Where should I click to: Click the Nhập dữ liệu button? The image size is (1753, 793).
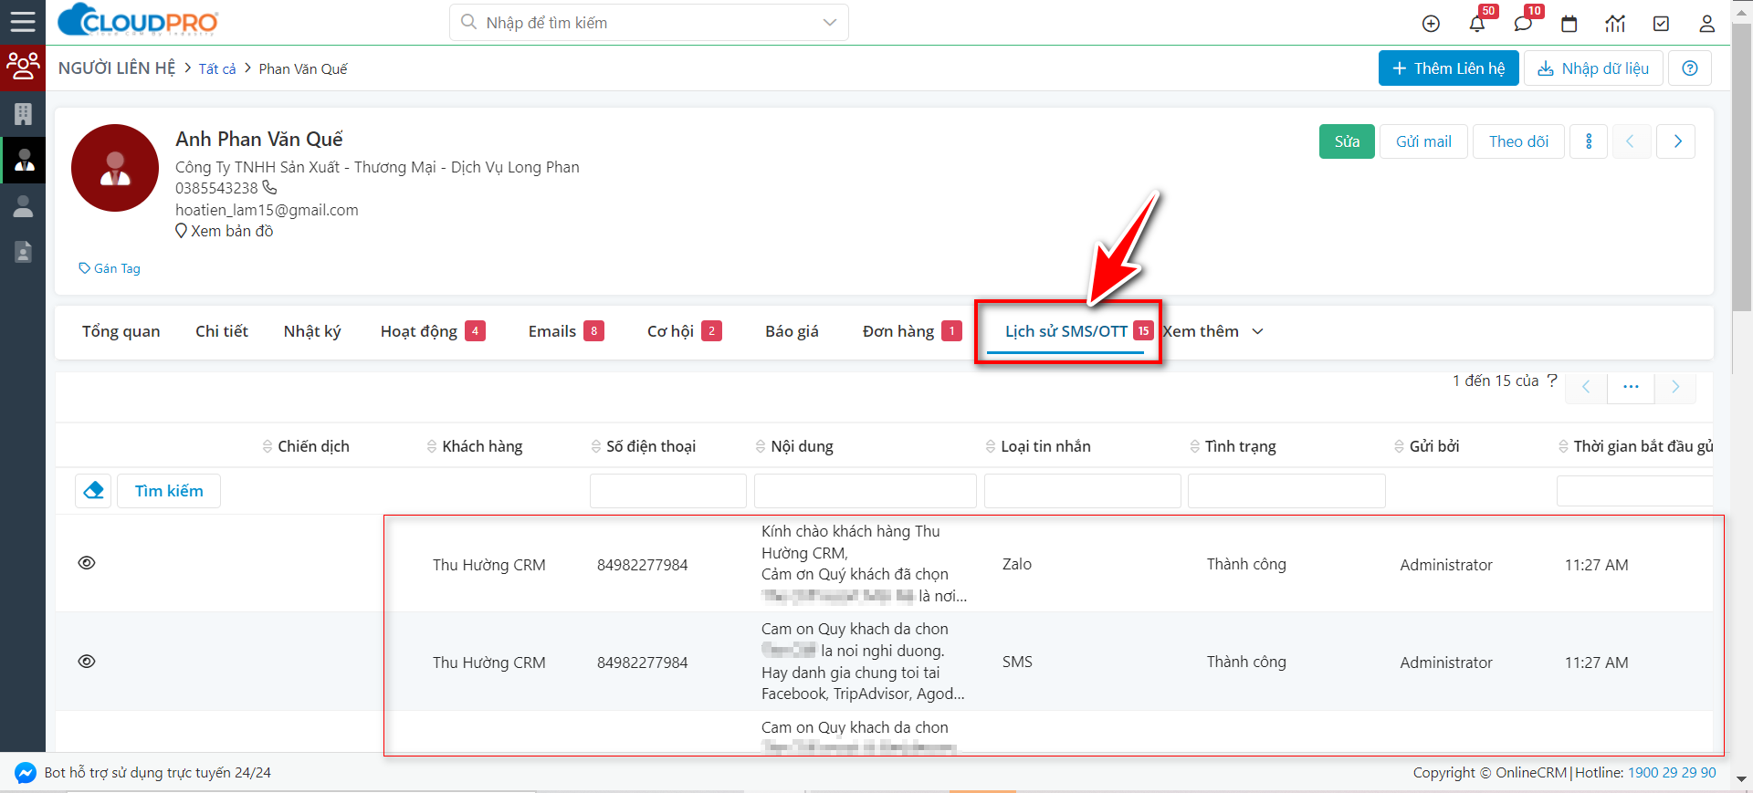click(x=1593, y=68)
